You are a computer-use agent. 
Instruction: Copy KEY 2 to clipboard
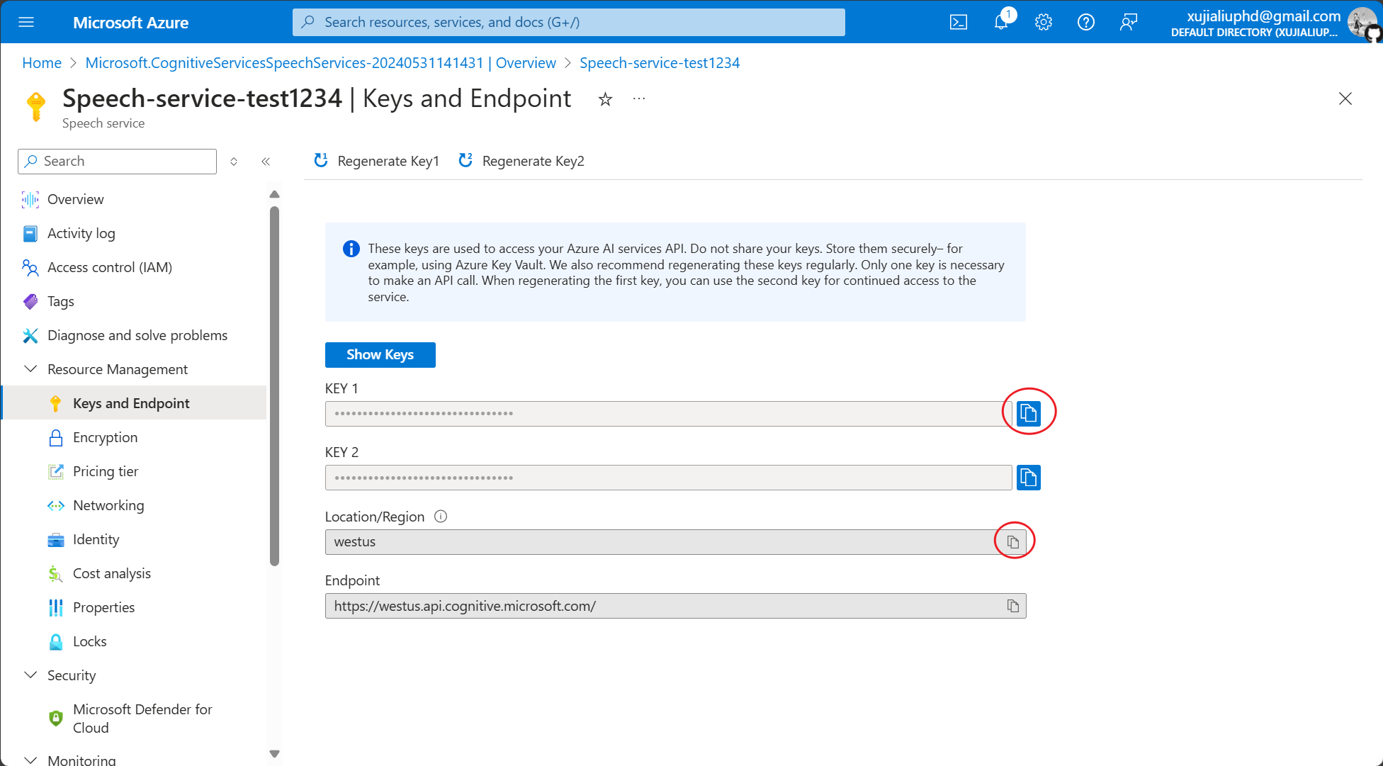click(1028, 478)
